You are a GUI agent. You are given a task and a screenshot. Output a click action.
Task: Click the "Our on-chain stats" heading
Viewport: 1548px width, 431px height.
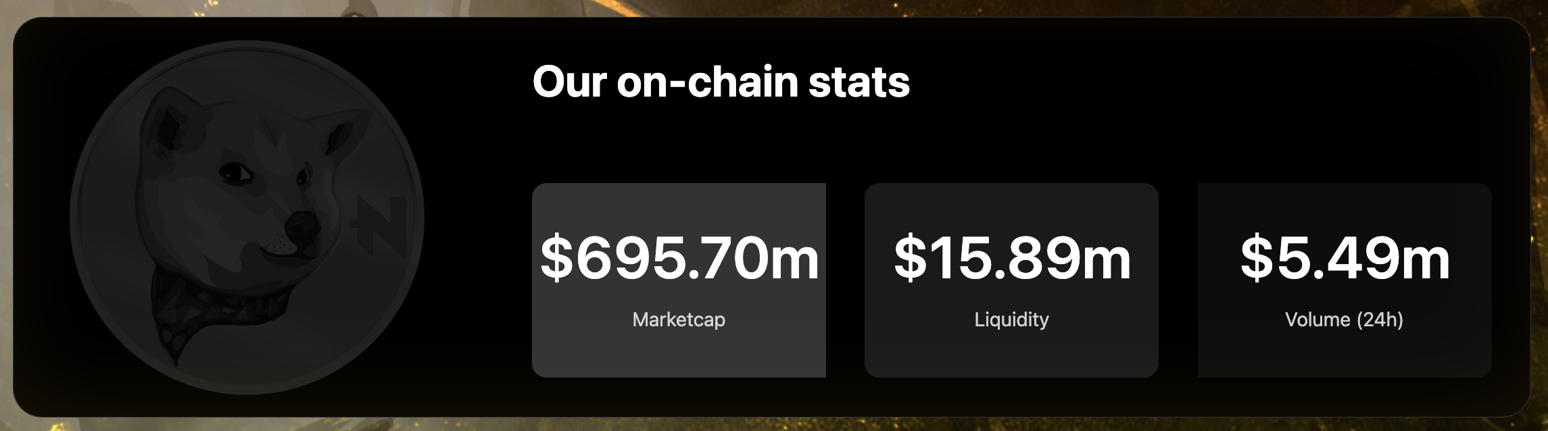721,82
